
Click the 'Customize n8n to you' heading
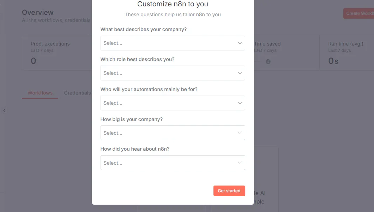point(173,4)
